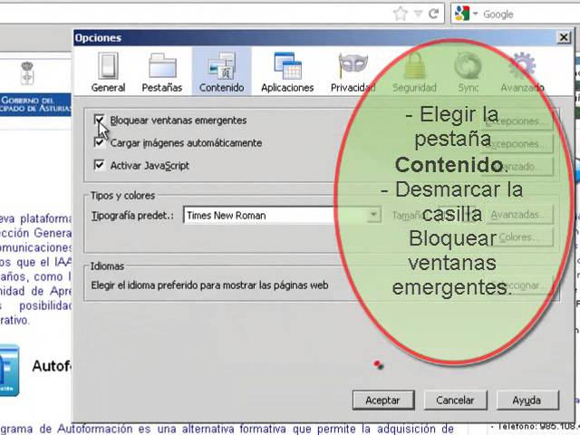Image resolution: width=580 pixels, height=435 pixels.
Task: Click the Autoformación heading on the webpage
Action: [x=52, y=366]
